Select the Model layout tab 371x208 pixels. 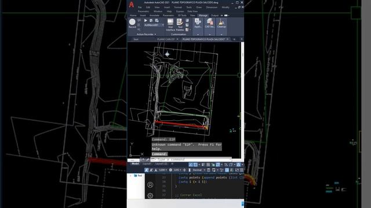click(135, 164)
